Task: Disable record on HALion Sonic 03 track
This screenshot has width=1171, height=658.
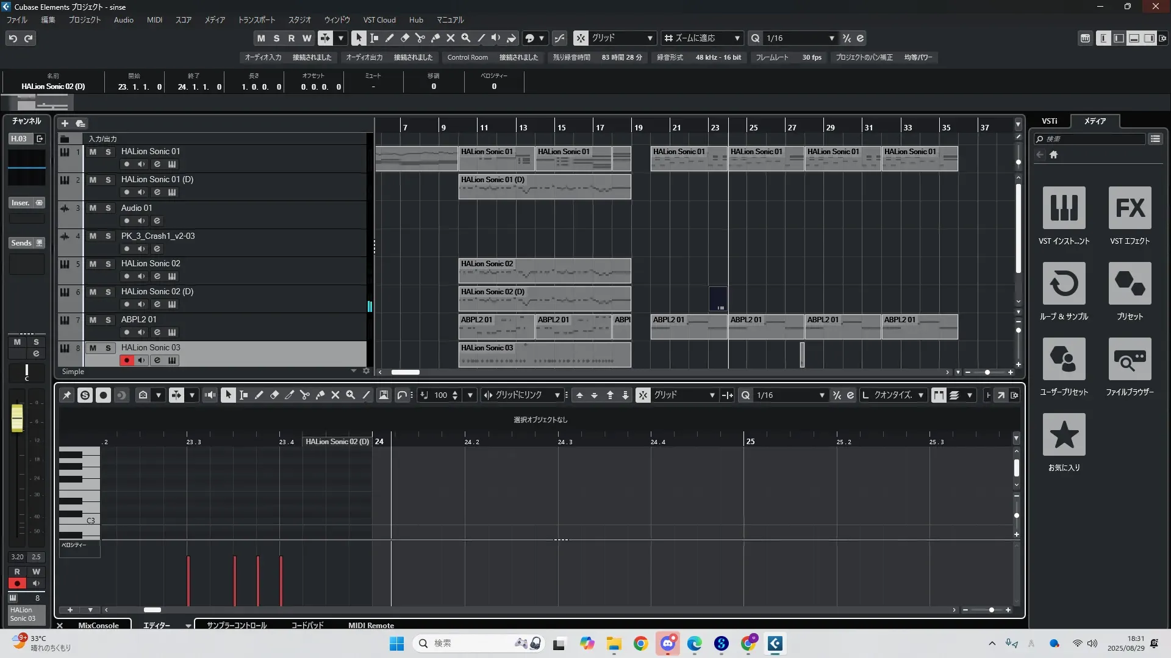Action: pos(126,360)
